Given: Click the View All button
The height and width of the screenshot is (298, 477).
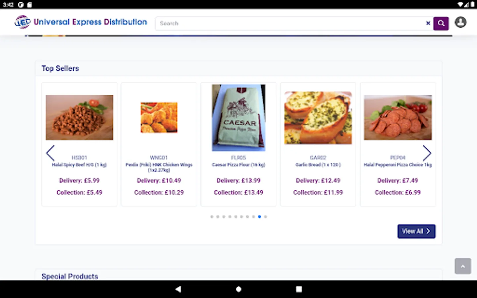Looking at the screenshot, I should (x=416, y=231).
